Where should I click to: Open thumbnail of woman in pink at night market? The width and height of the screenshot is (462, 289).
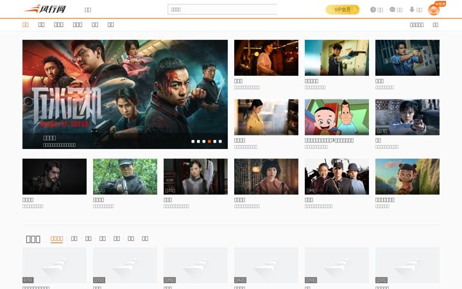[266, 58]
